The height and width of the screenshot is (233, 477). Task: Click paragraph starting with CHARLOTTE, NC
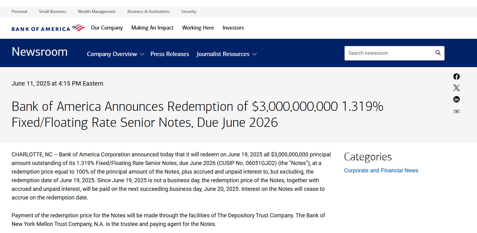tap(171, 176)
